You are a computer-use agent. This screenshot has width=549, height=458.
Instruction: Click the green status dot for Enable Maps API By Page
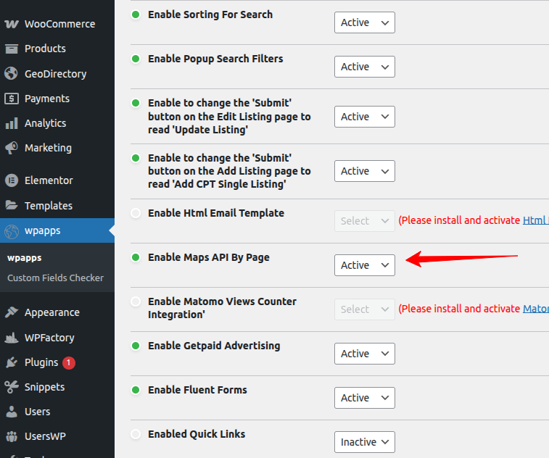136,257
